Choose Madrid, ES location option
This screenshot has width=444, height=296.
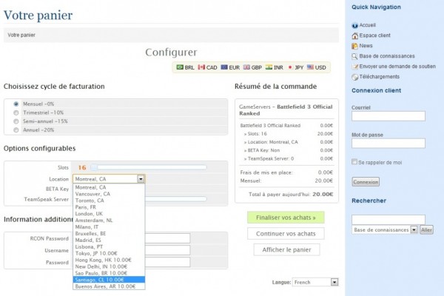tap(109, 240)
